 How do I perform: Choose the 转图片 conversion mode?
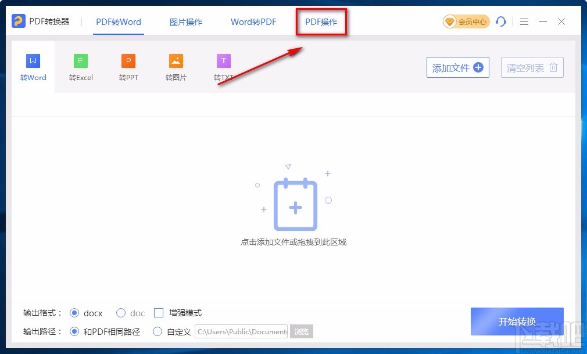[x=176, y=66]
